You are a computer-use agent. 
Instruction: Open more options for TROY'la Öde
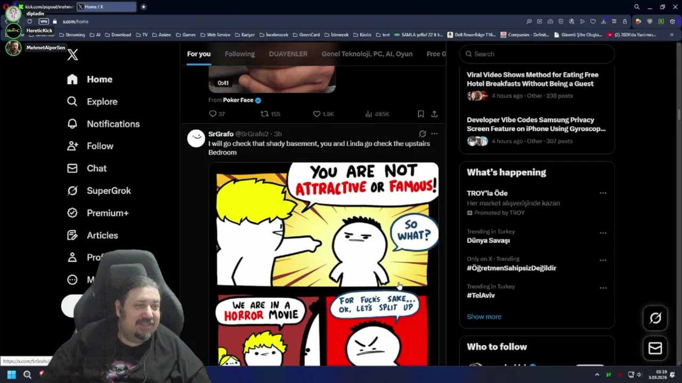(x=603, y=193)
